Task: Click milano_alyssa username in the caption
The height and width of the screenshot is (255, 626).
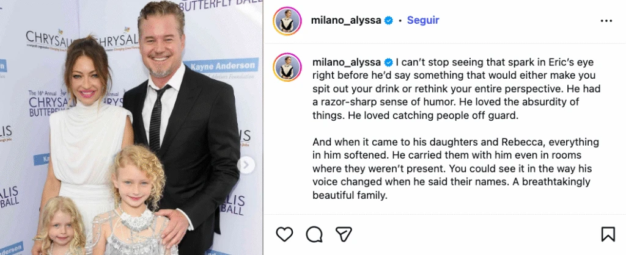Action: (347, 62)
